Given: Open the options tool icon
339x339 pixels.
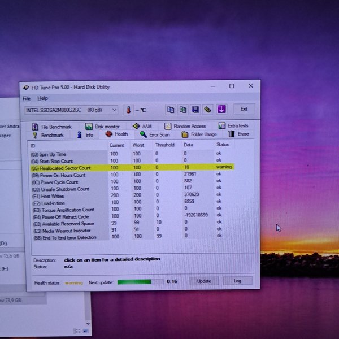Looking at the screenshot, I should tap(207, 109).
